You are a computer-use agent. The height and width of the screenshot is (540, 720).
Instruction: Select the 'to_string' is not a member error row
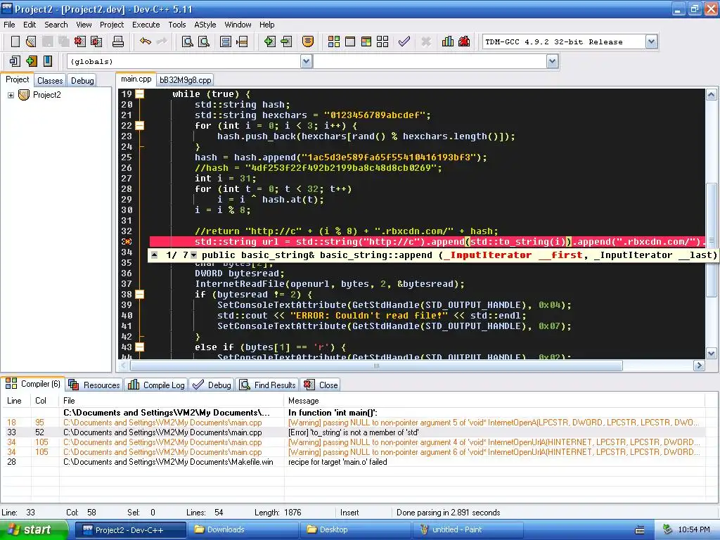pyautogui.click(x=353, y=432)
